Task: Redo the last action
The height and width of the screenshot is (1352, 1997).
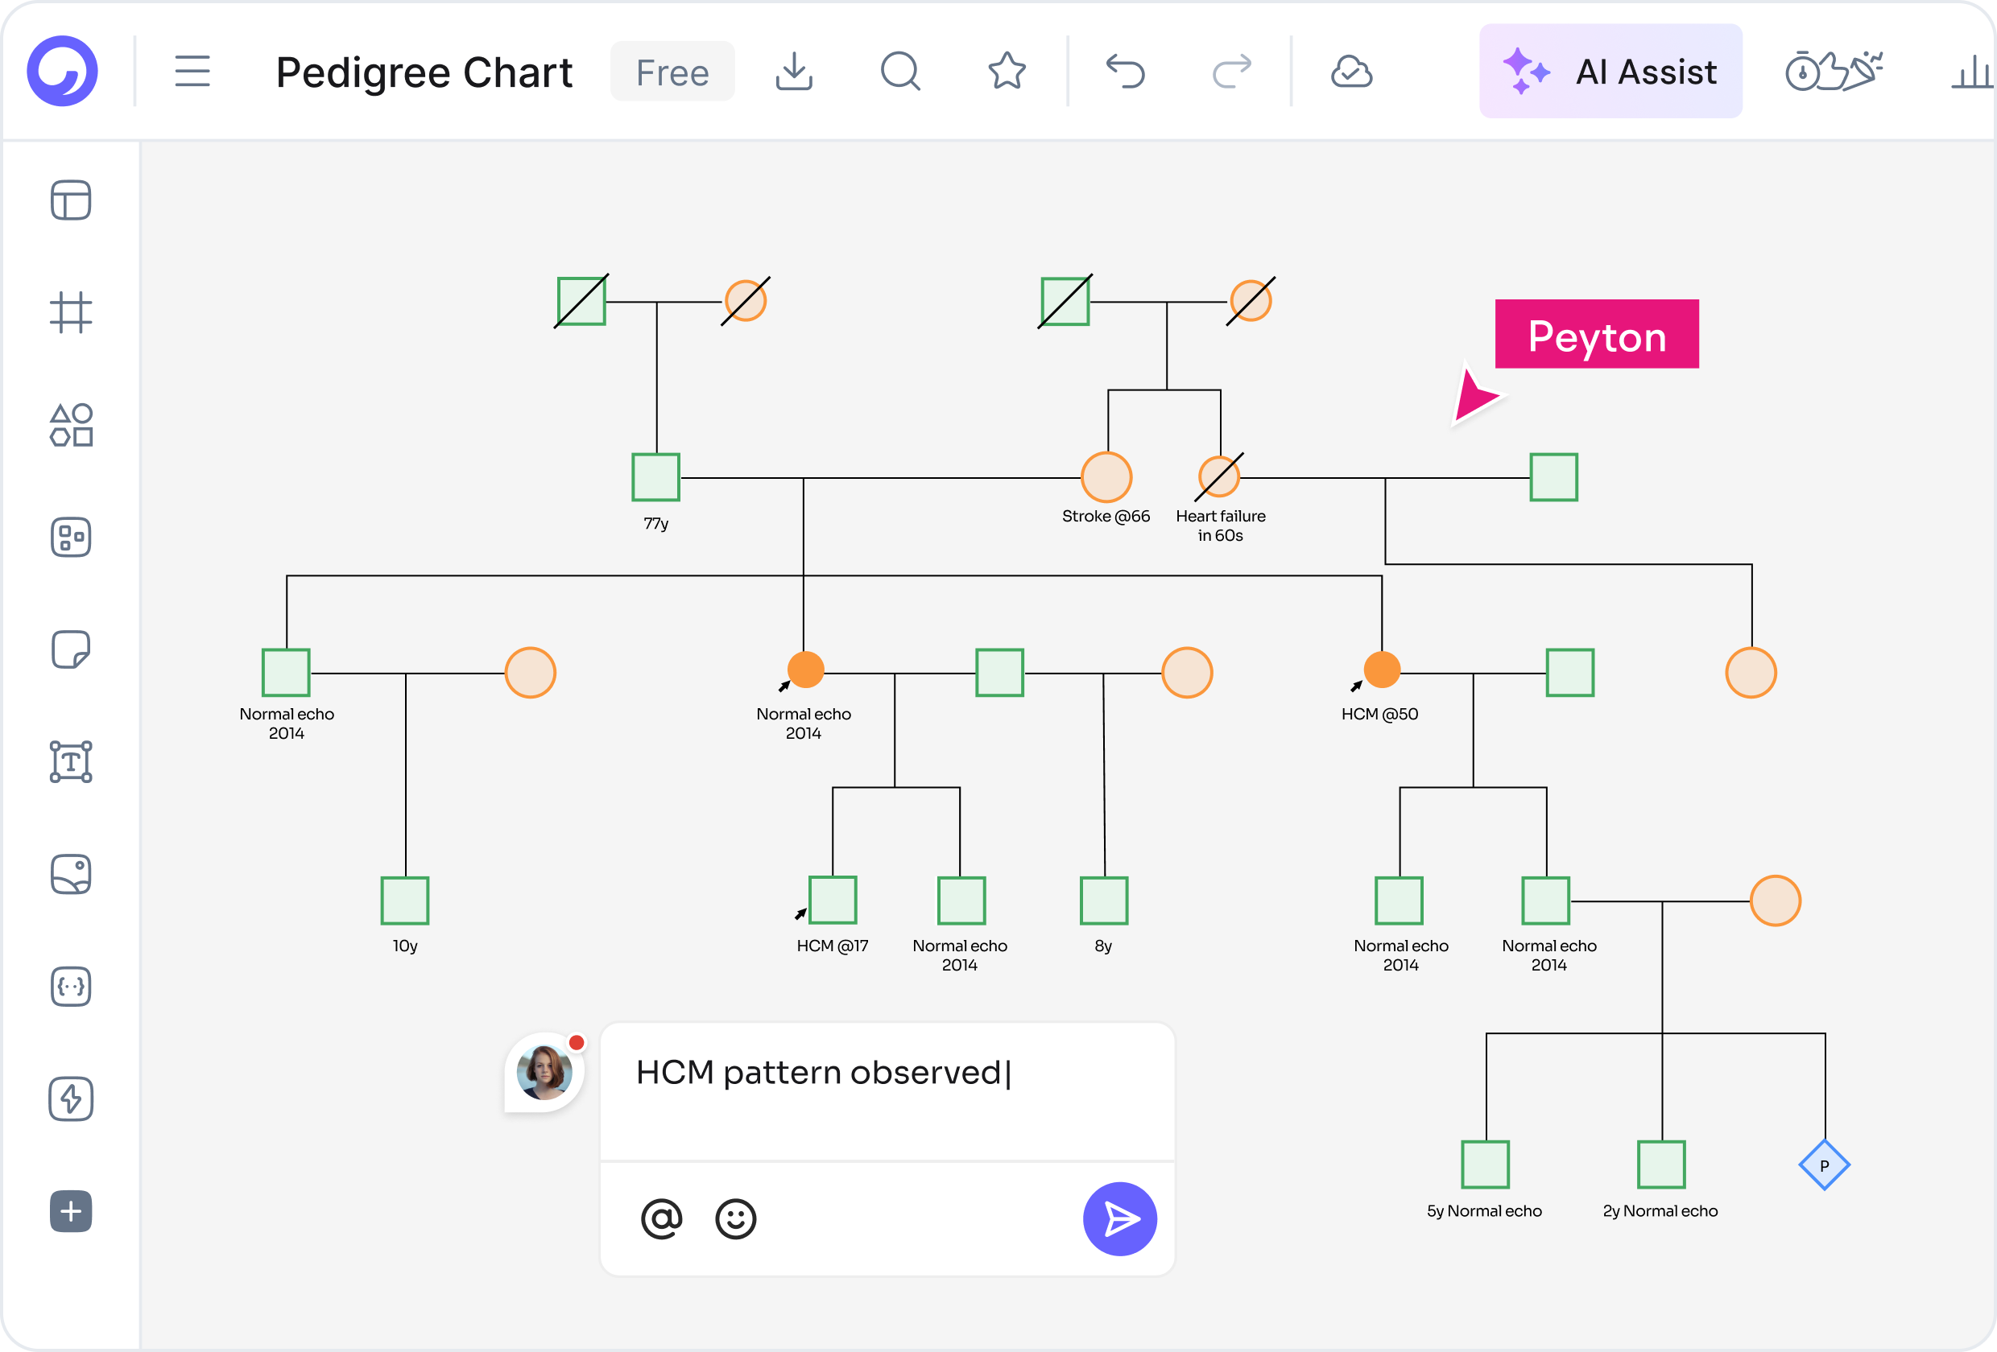Action: click(x=1232, y=72)
